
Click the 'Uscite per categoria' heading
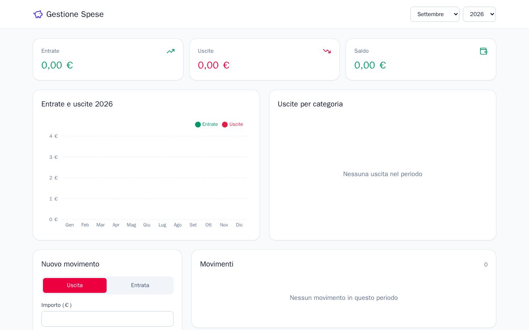point(310,104)
